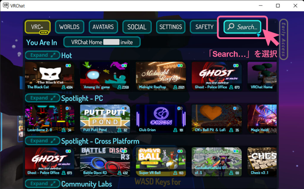Image resolution: width=304 pixels, height=189 pixels.
Task: Close the VRChat window
Action: [295, 6]
